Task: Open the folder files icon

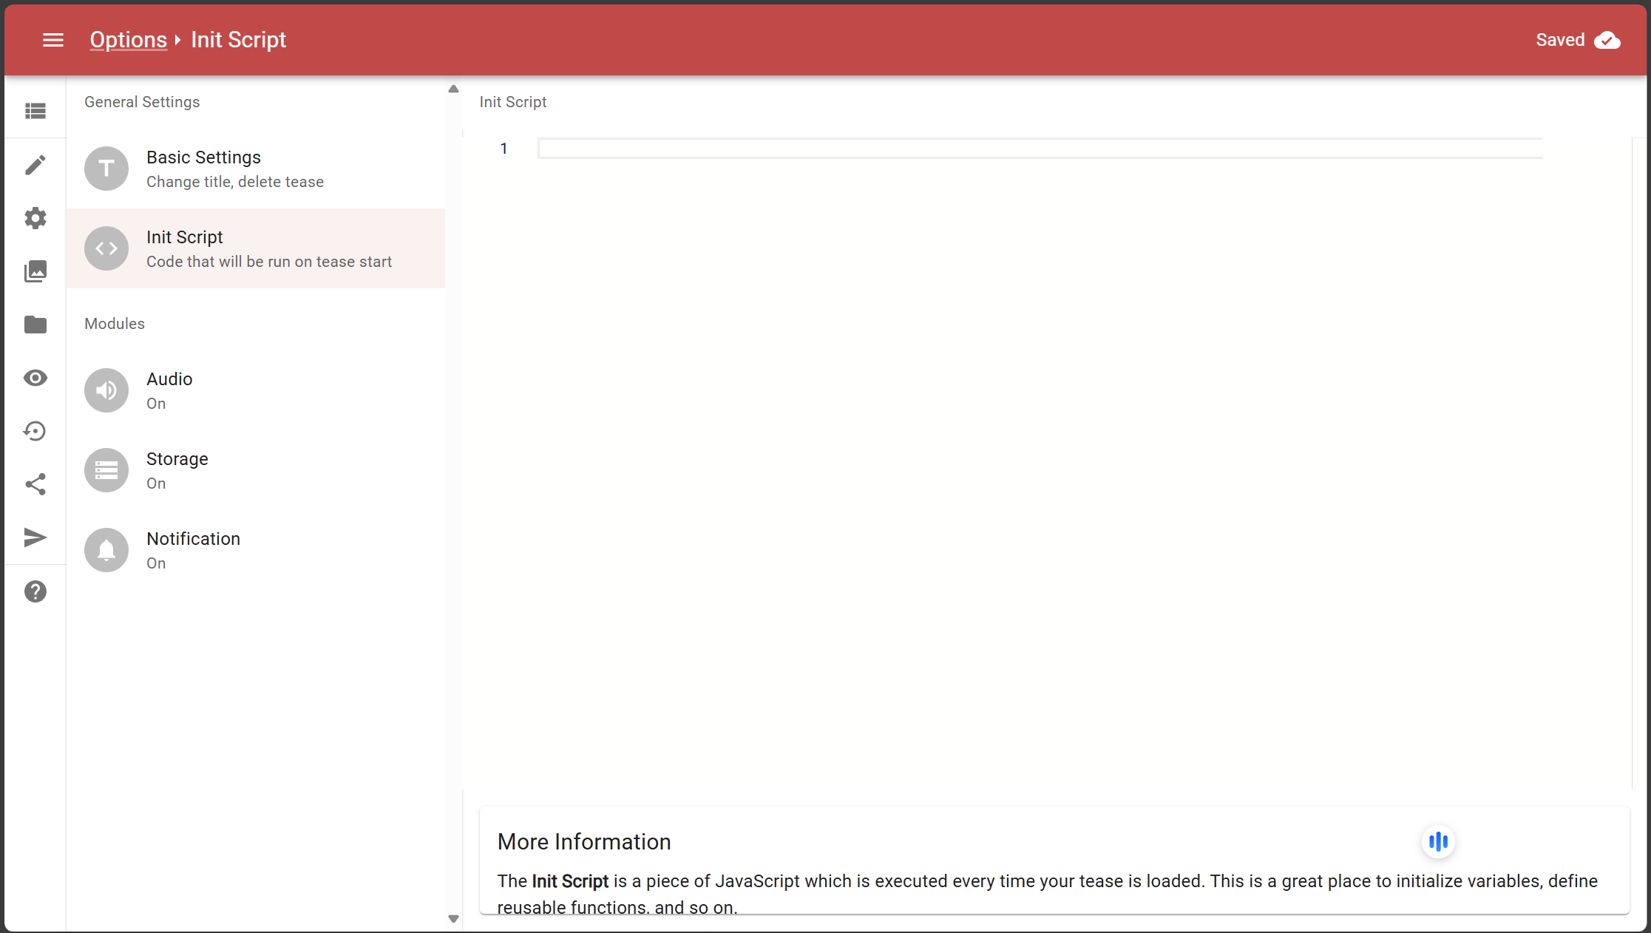Action: click(x=35, y=325)
